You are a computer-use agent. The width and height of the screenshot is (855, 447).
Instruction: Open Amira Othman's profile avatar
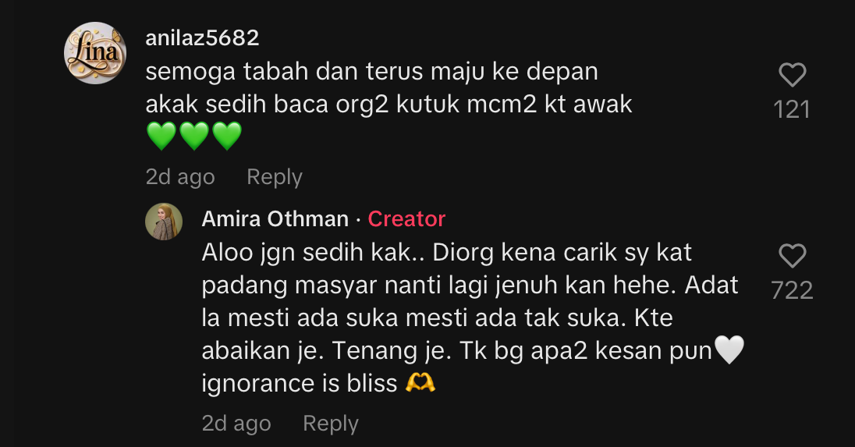point(164,222)
